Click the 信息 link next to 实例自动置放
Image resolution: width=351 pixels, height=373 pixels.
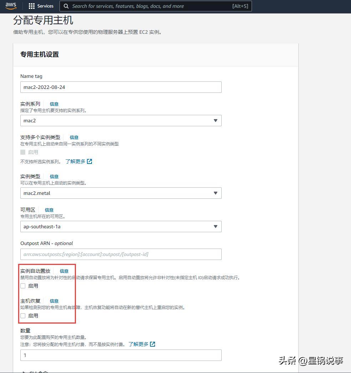click(64, 271)
